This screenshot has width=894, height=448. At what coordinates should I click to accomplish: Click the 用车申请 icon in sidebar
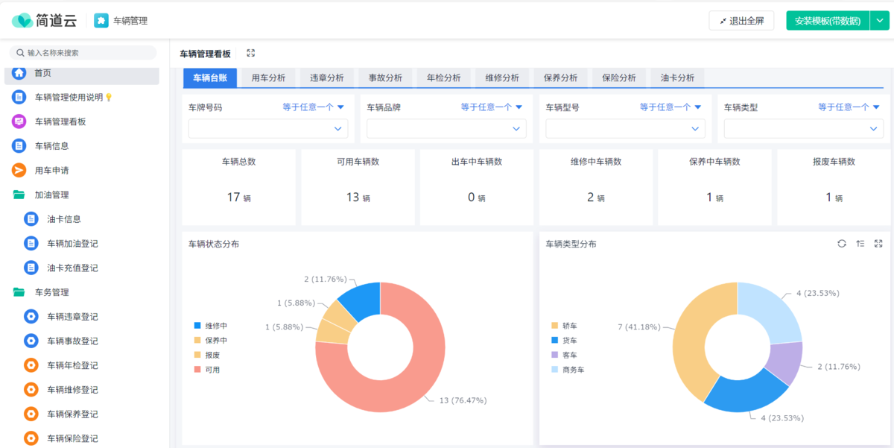click(19, 171)
